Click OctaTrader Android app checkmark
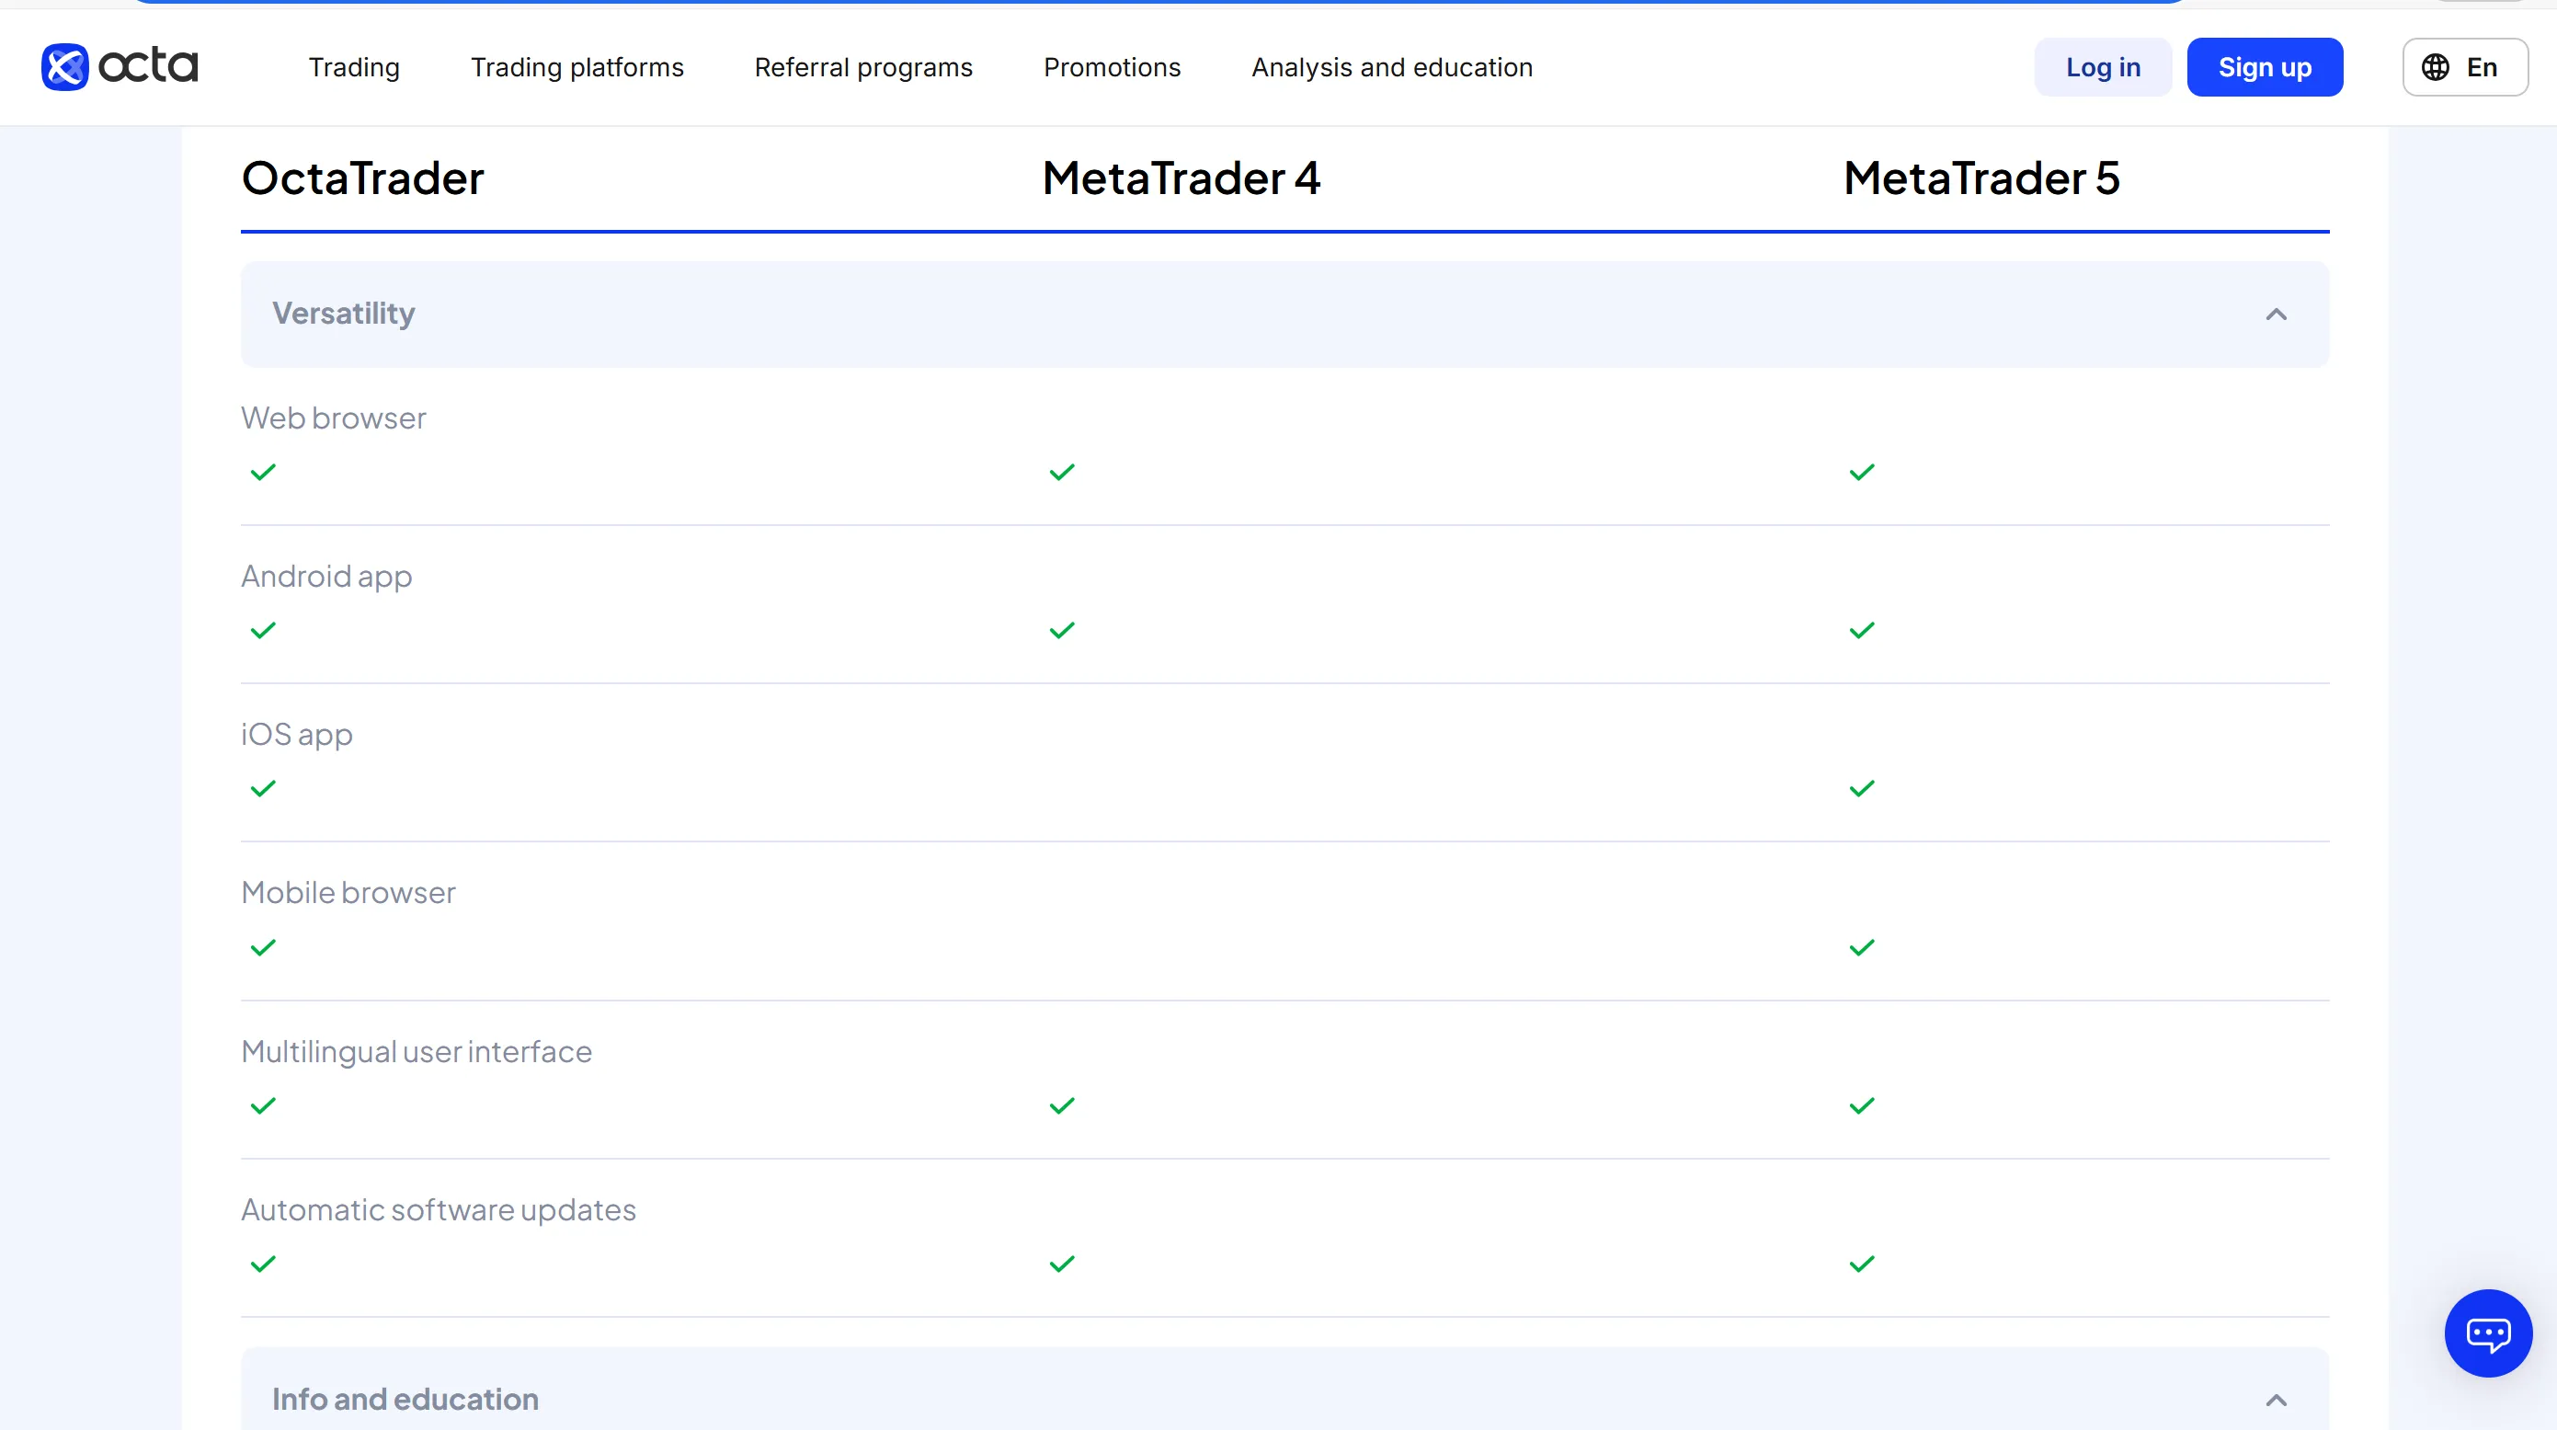Viewport: 2557px width, 1430px height. (263, 631)
